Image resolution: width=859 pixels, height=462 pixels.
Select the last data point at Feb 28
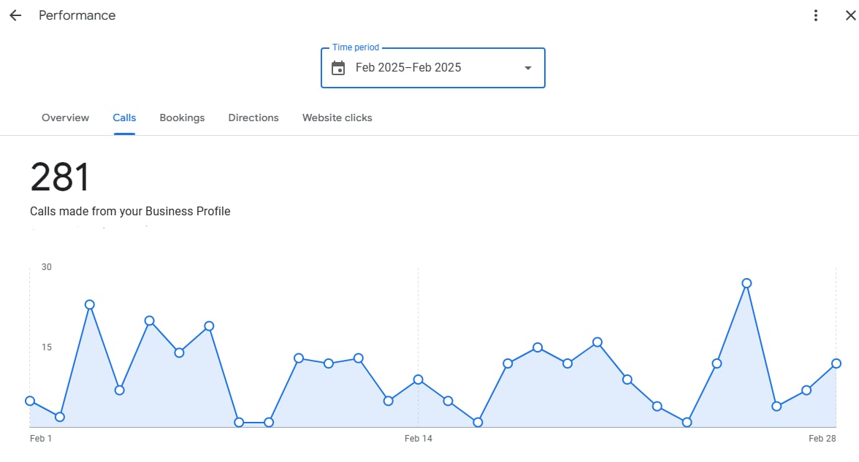[836, 363]
